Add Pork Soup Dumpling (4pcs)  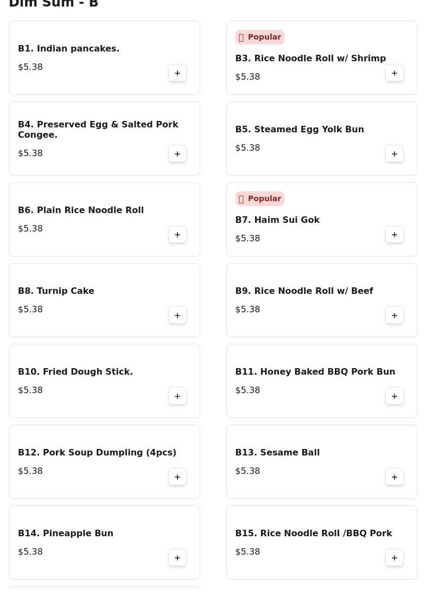(x=177, y=477)
